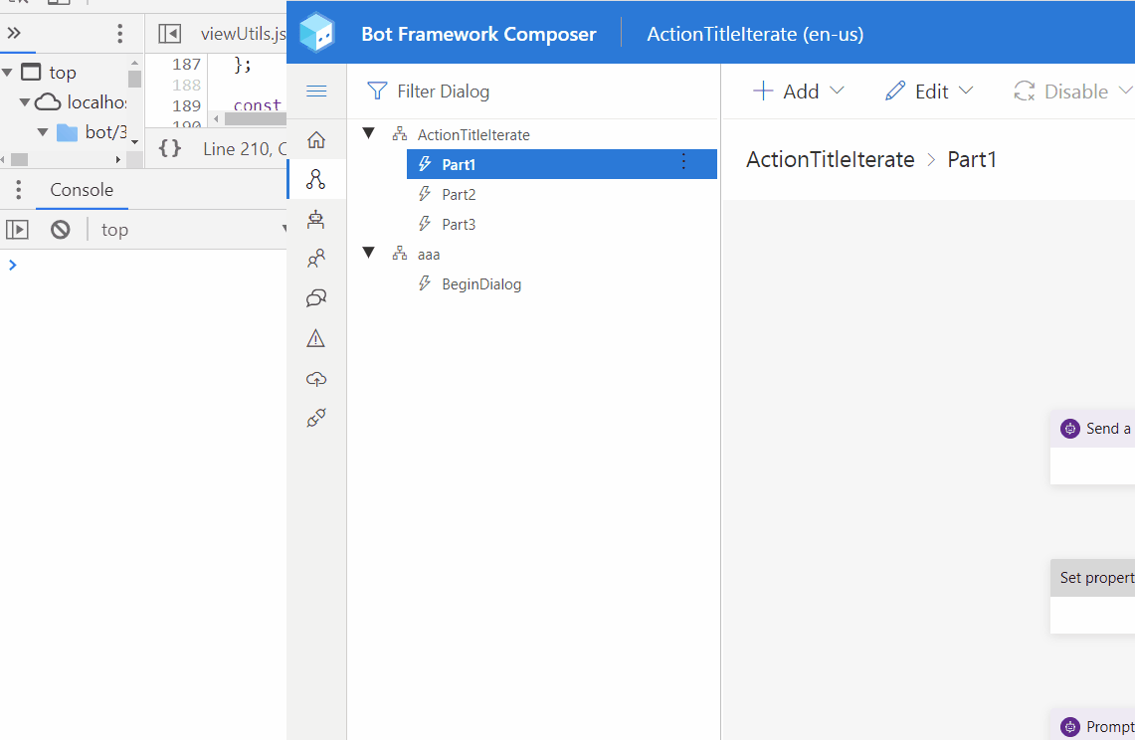The image size is (1135, 740).
Task: Toggle the DevTools navigator sidebar icon
Action: [x=169, y=33]
